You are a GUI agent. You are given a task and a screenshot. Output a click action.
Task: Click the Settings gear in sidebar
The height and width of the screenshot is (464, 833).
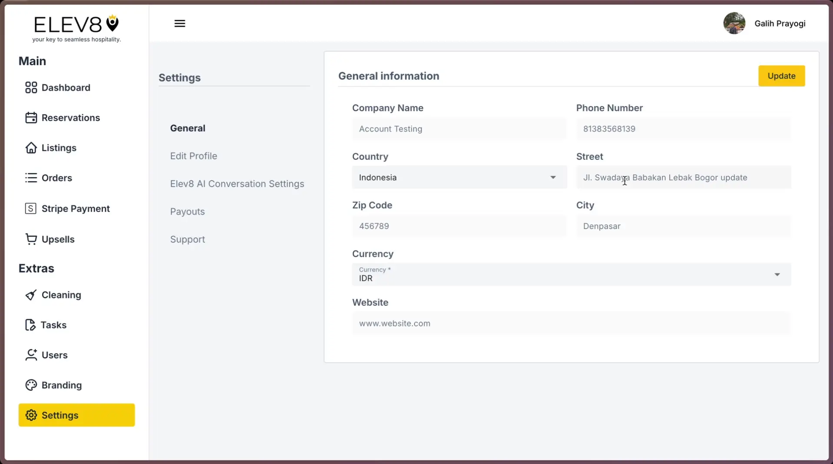30,415
